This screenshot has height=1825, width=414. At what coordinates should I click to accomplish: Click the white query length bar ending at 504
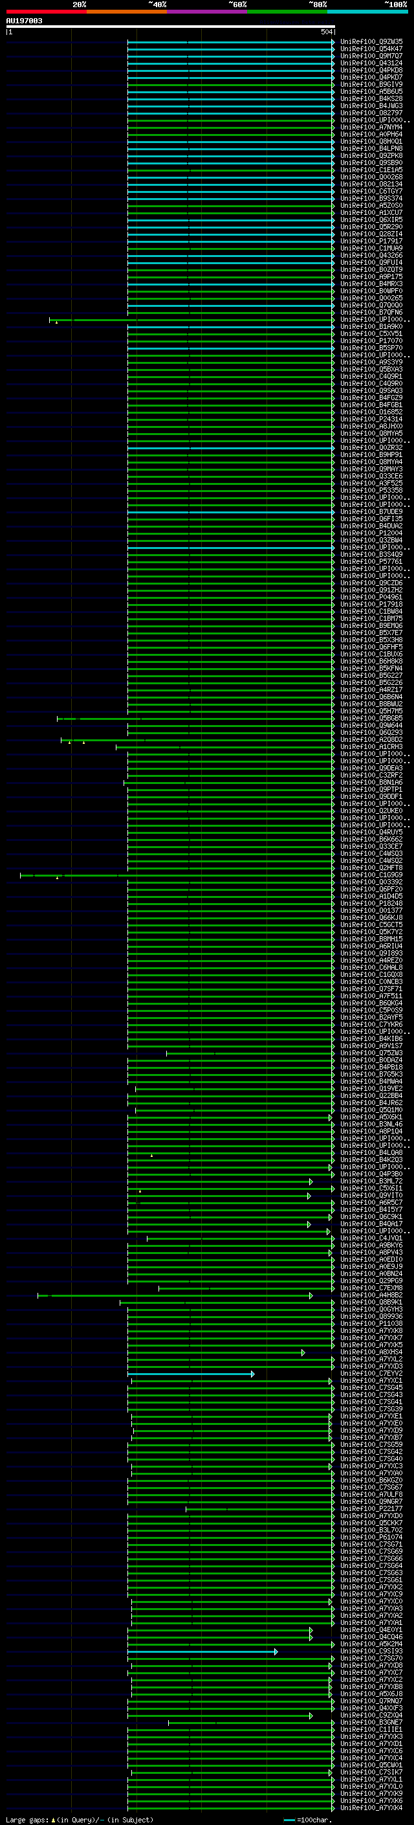tap(171, 26)
